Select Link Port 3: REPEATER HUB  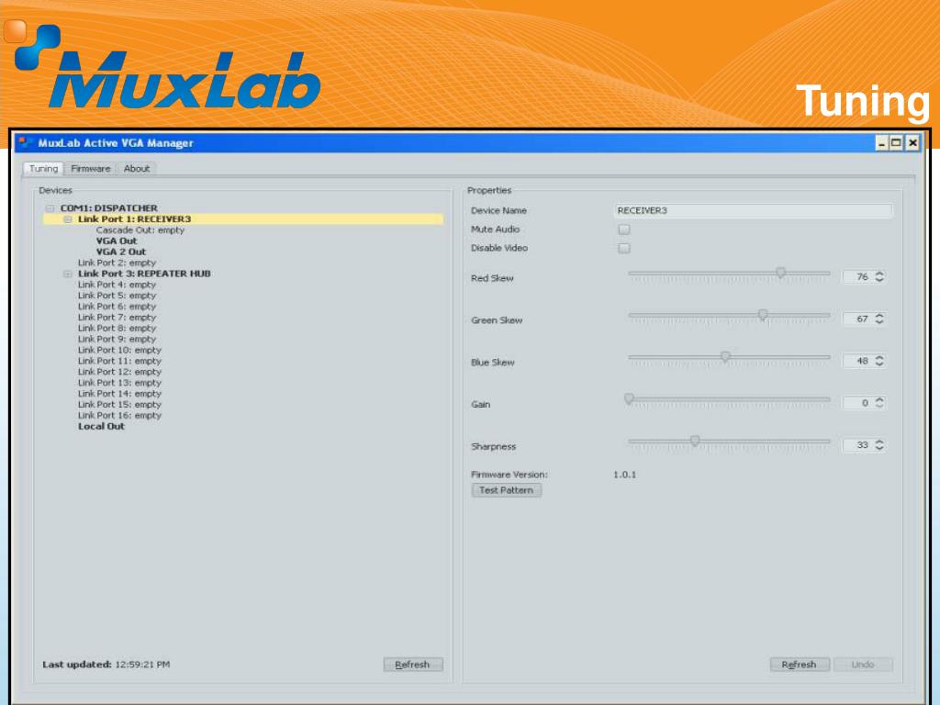[144, 274]
